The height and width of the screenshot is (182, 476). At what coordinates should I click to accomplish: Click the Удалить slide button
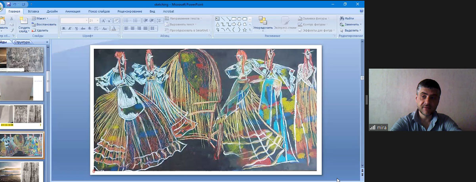40,30
